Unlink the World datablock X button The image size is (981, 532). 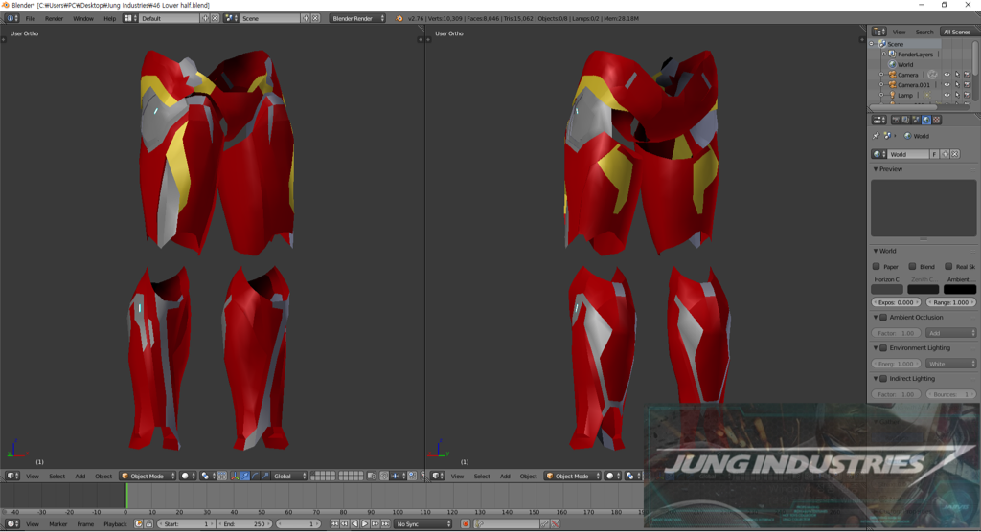click(955, 154)
